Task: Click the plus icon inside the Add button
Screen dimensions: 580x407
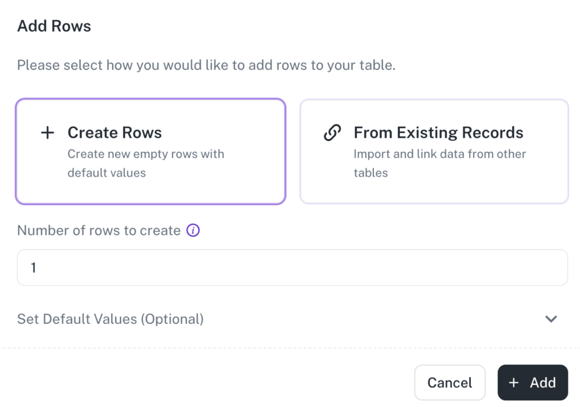Action: 514,383
